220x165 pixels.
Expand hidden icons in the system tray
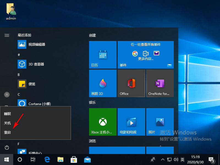163,159
